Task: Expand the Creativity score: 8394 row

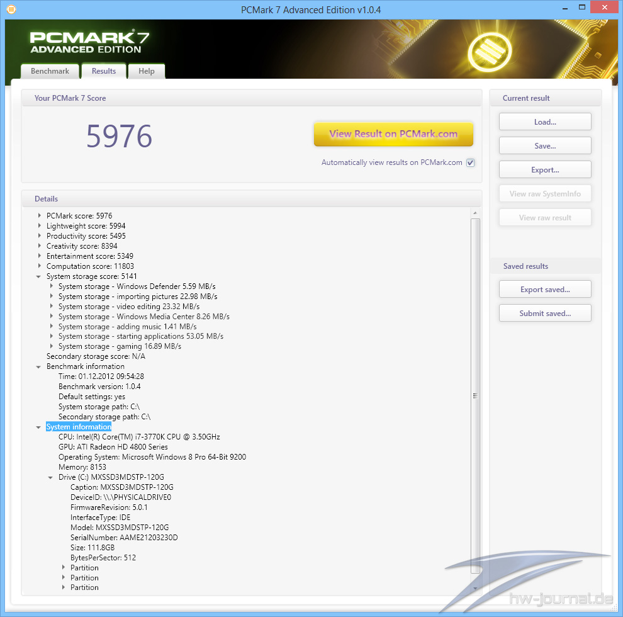Action: 40,246
